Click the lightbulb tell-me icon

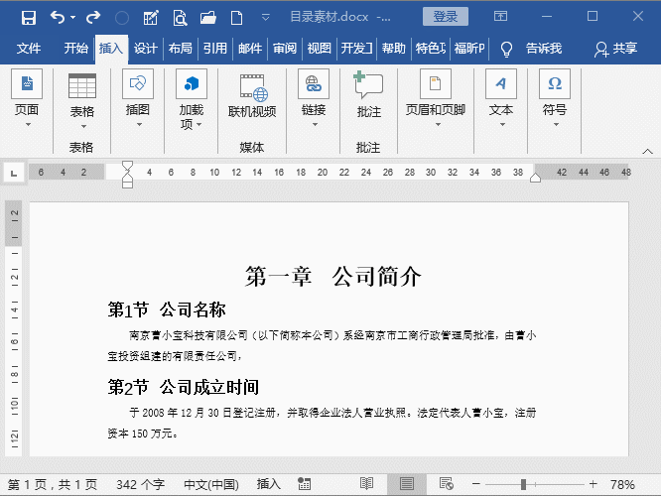tap(506, 49)
